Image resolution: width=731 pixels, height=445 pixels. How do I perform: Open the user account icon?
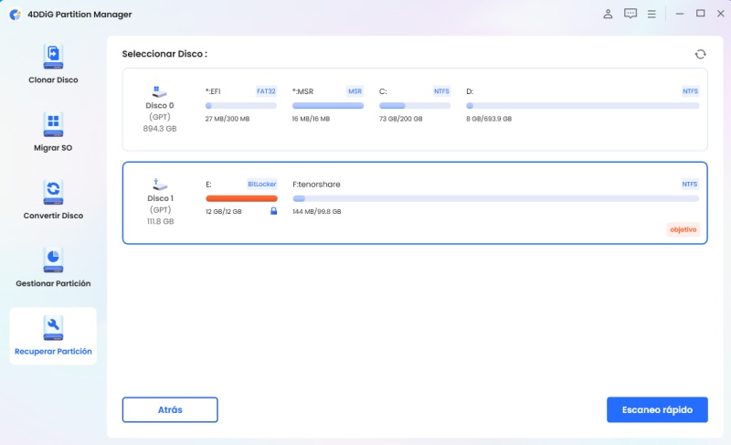click(609, 14)
